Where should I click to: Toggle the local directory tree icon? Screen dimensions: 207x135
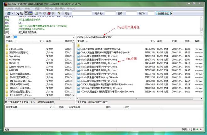click(x=17, y=13)
